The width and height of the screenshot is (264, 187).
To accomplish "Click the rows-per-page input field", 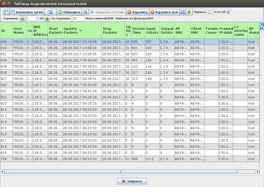I will [78, 18].
